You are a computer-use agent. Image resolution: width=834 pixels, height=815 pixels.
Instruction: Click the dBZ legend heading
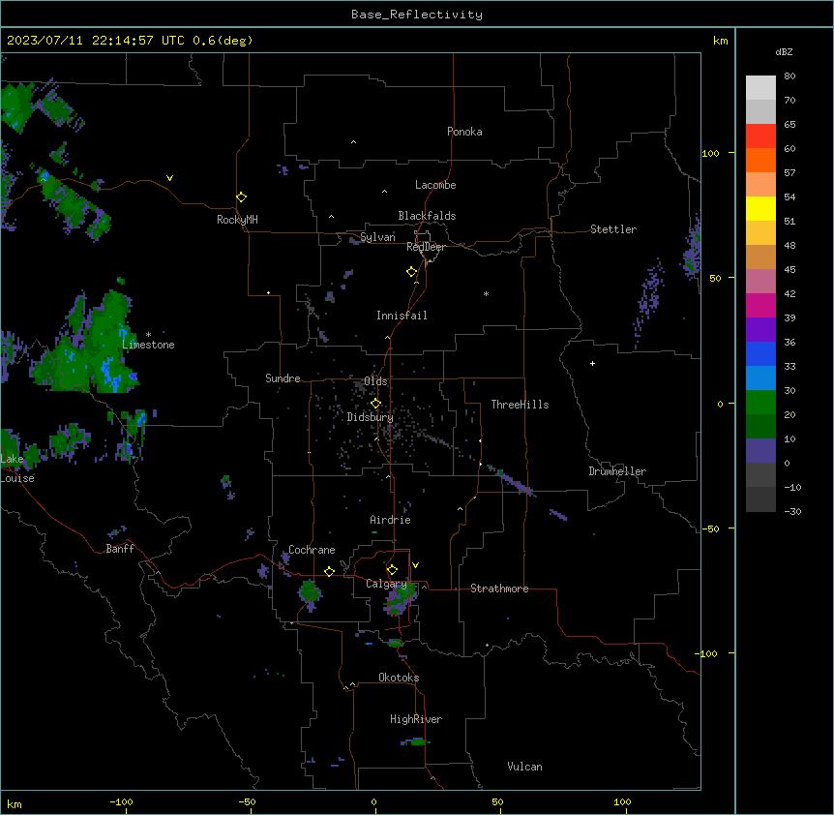point(784,51)
